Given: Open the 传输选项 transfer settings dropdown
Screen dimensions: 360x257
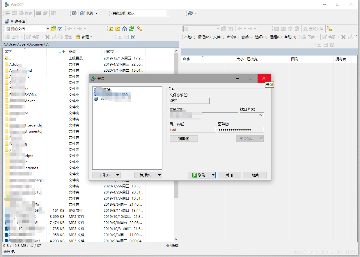Looking at the screenshot, I should (x=168, y=13).
